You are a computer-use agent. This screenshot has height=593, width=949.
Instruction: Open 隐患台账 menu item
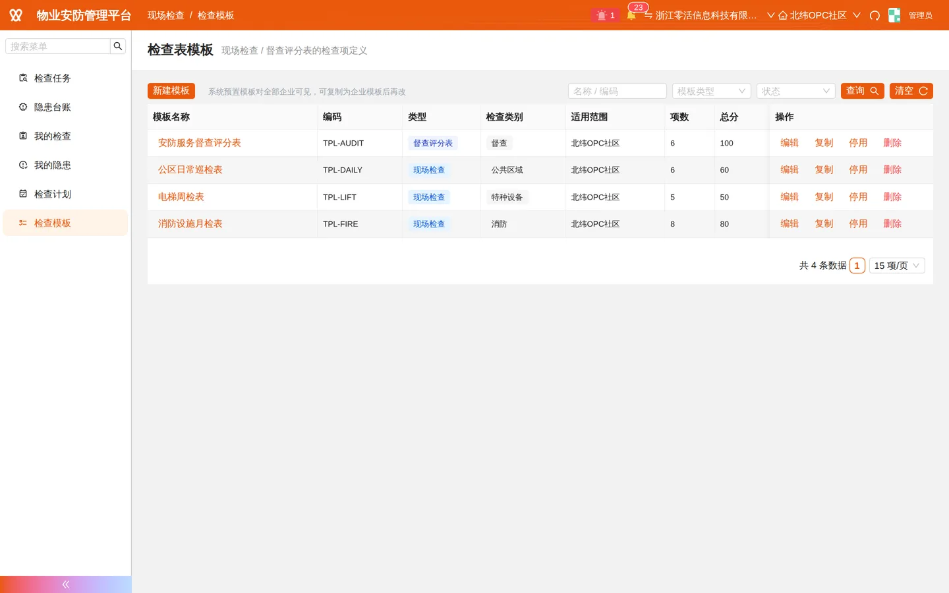pyautogui.click(x=65, y=107)
